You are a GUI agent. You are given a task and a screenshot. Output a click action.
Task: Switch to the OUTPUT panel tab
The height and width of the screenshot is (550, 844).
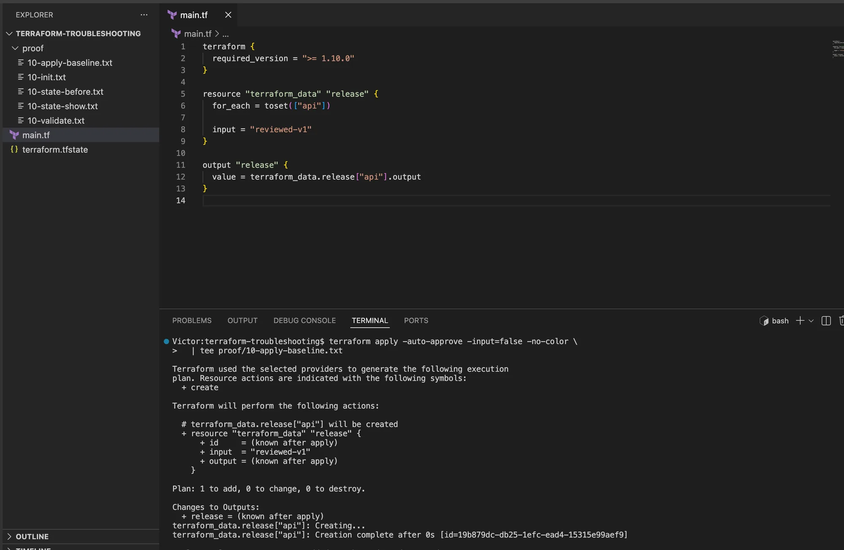click(x=242, y=321)
